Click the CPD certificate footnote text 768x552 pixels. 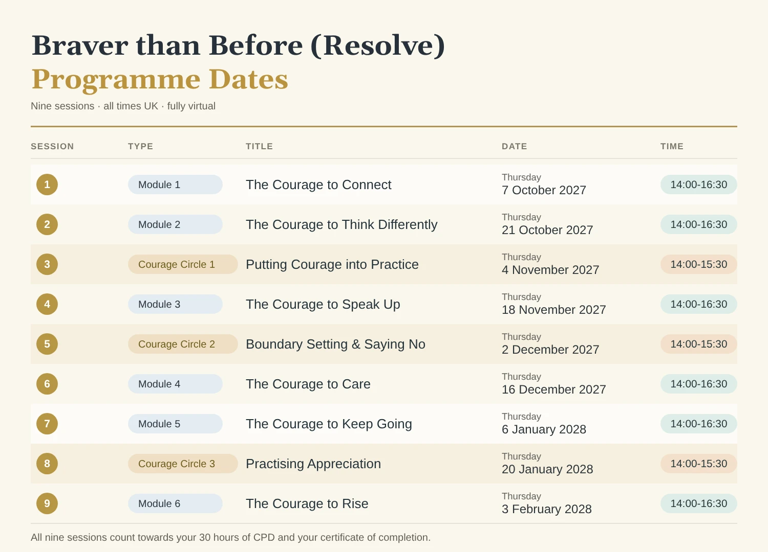pyautogui.click(x=230, y=537)
